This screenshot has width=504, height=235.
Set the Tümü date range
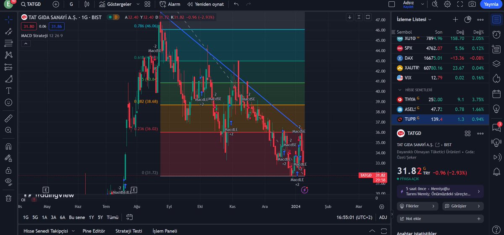[113, 217]
